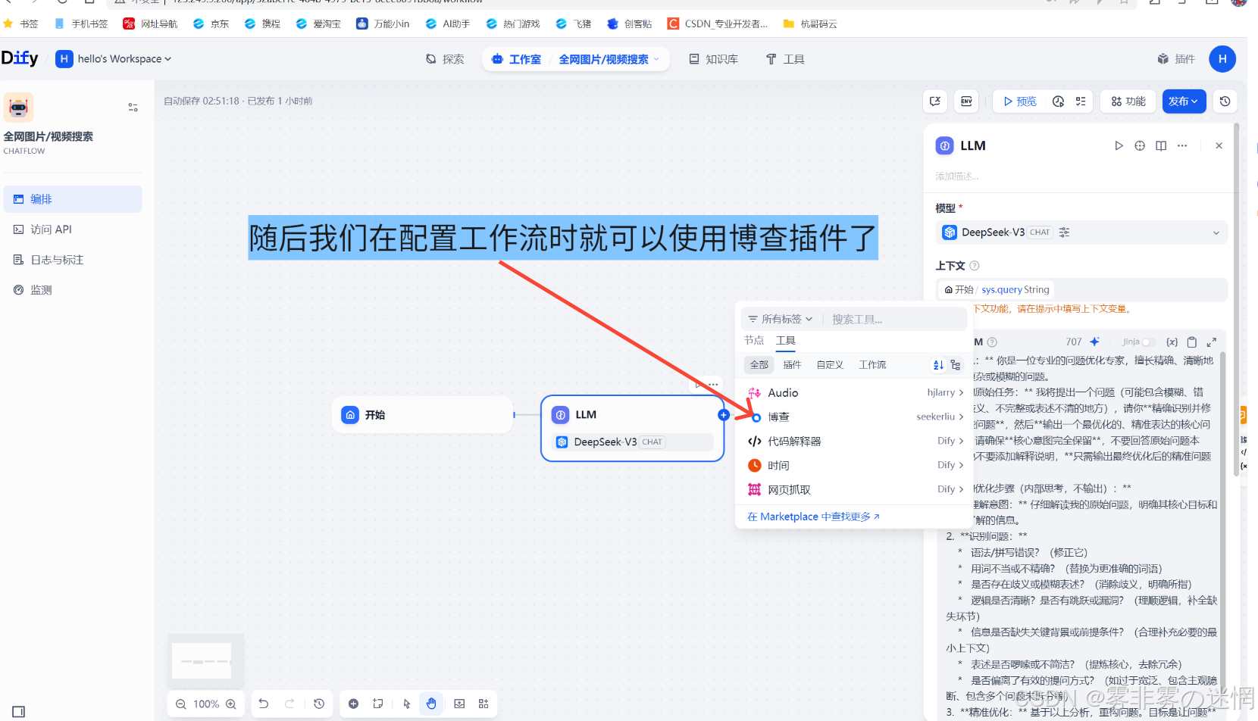1258x721 pixels.
Task: Open the help docs book icon in LLM panel
Action: pos(1161,145)
